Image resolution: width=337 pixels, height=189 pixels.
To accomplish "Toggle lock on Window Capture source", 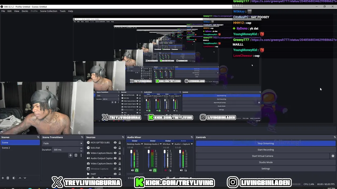I will [120, 169].
